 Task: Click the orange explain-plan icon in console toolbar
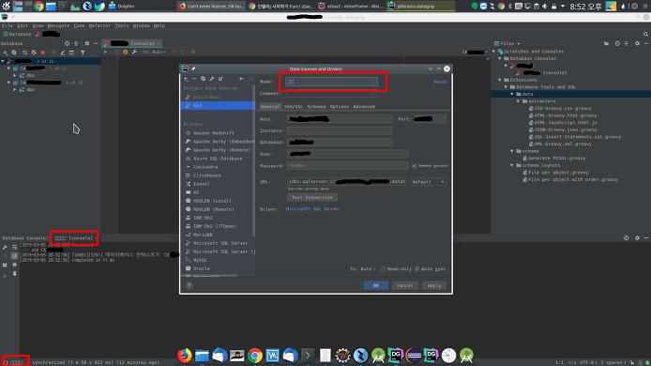(125, 52)
